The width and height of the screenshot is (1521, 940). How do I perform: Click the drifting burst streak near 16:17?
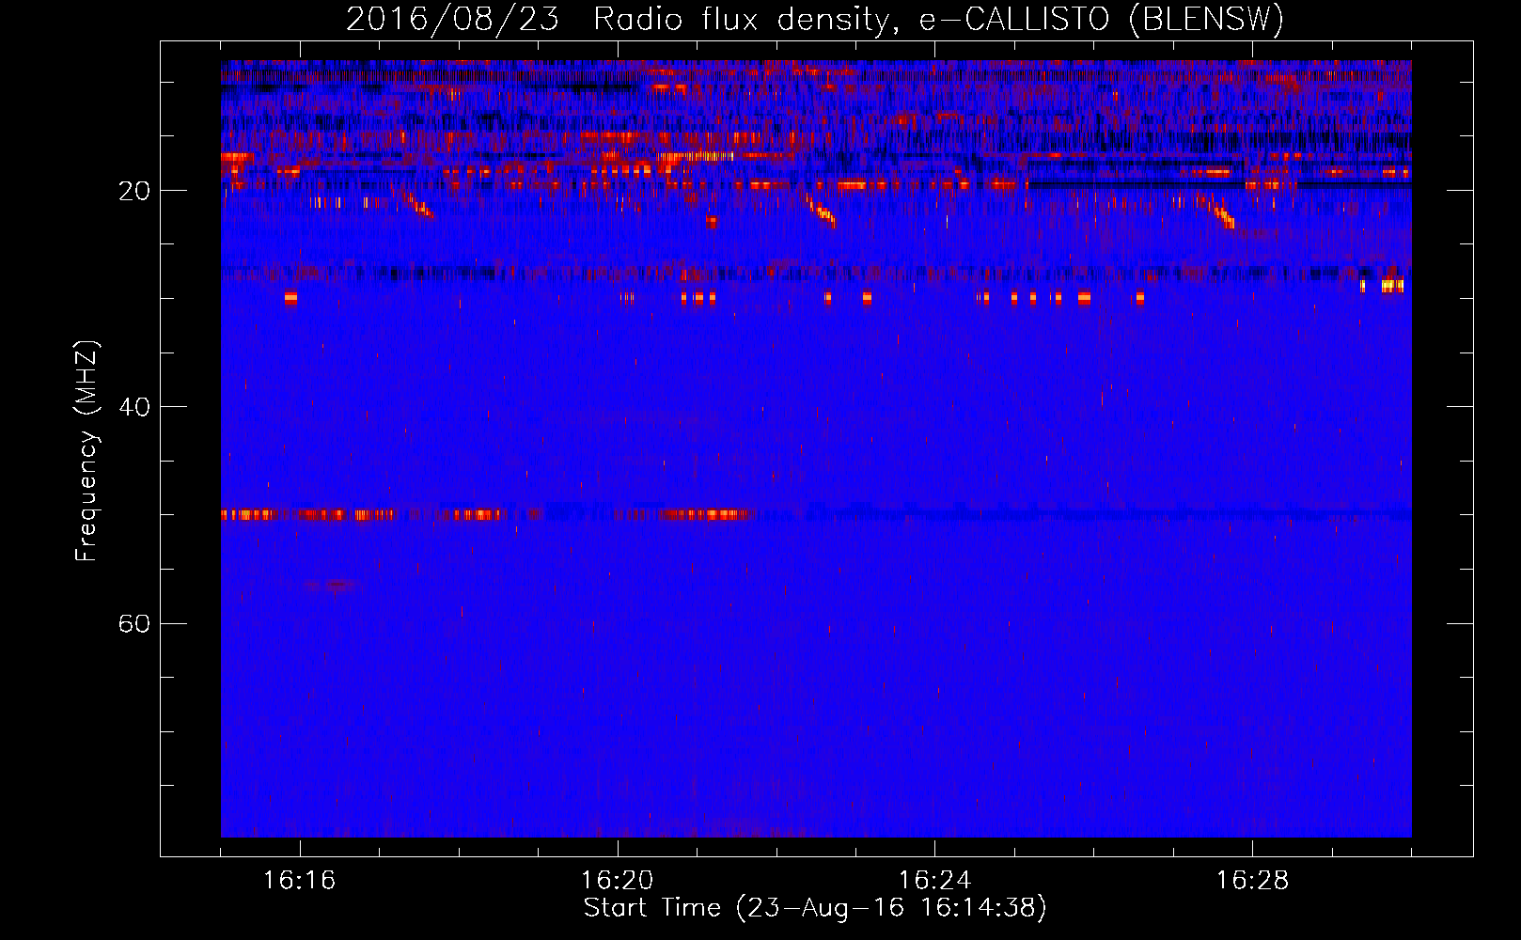(414, 203)
